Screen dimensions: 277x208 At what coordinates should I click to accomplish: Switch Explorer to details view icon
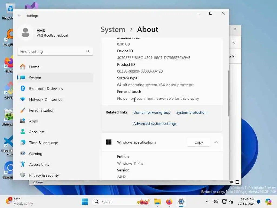231,182
